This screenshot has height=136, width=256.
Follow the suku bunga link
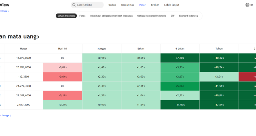5,116
